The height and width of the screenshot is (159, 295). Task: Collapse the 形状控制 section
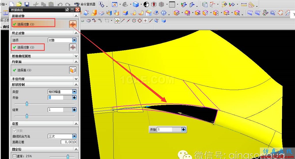tap(76, 85)
